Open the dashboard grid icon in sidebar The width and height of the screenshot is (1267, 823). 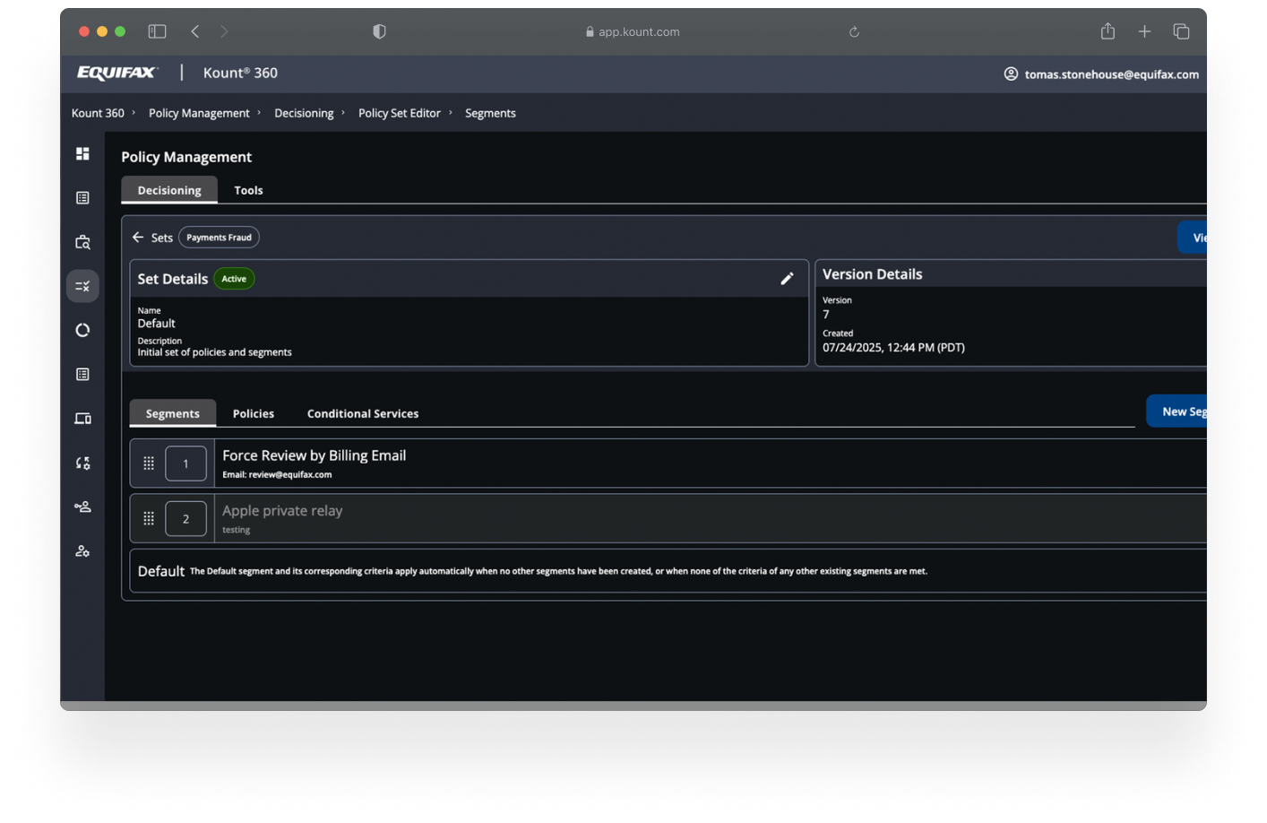[82, 153]
